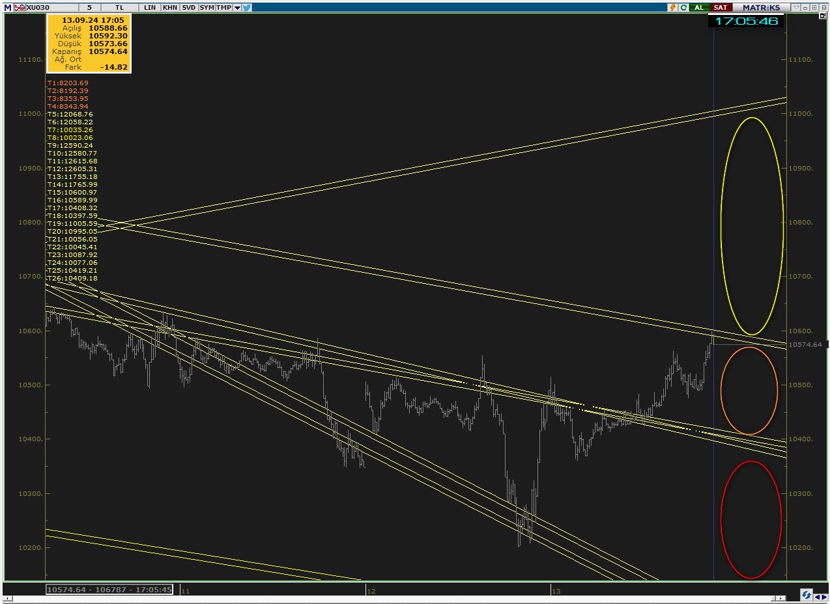
Task: Click the SVD toolbar button
Action: pos(188,7)
